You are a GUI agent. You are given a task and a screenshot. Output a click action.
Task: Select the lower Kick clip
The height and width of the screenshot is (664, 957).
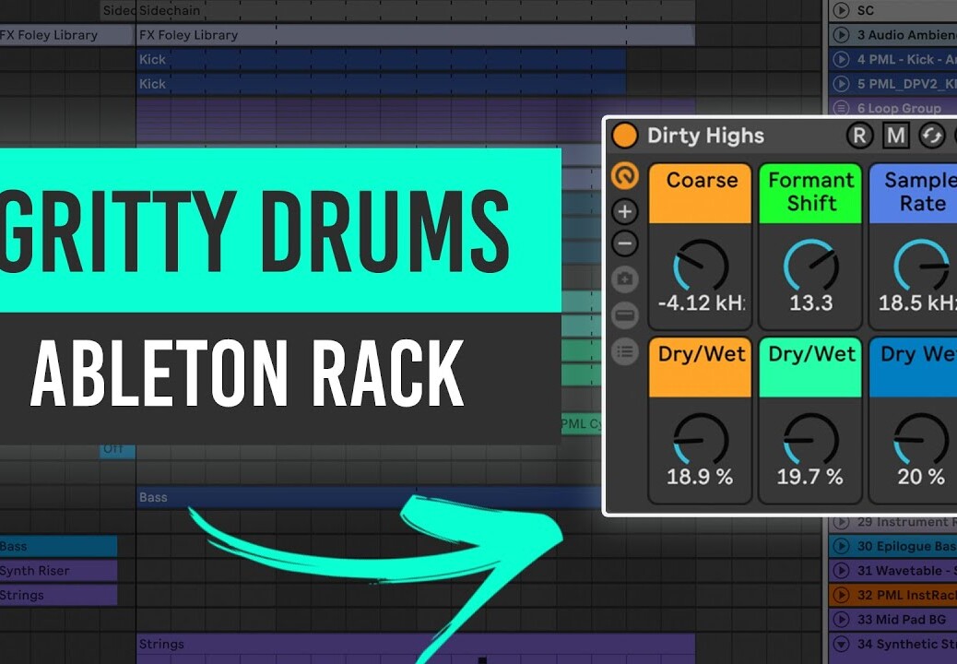(381, 84)
